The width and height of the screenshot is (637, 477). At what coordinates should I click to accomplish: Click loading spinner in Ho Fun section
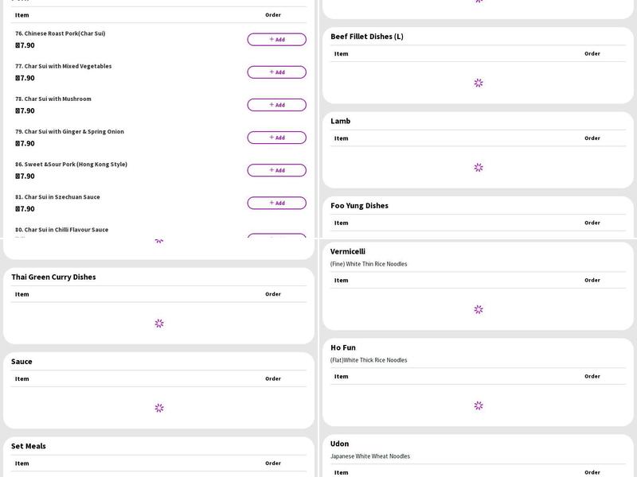coord(479,405)
